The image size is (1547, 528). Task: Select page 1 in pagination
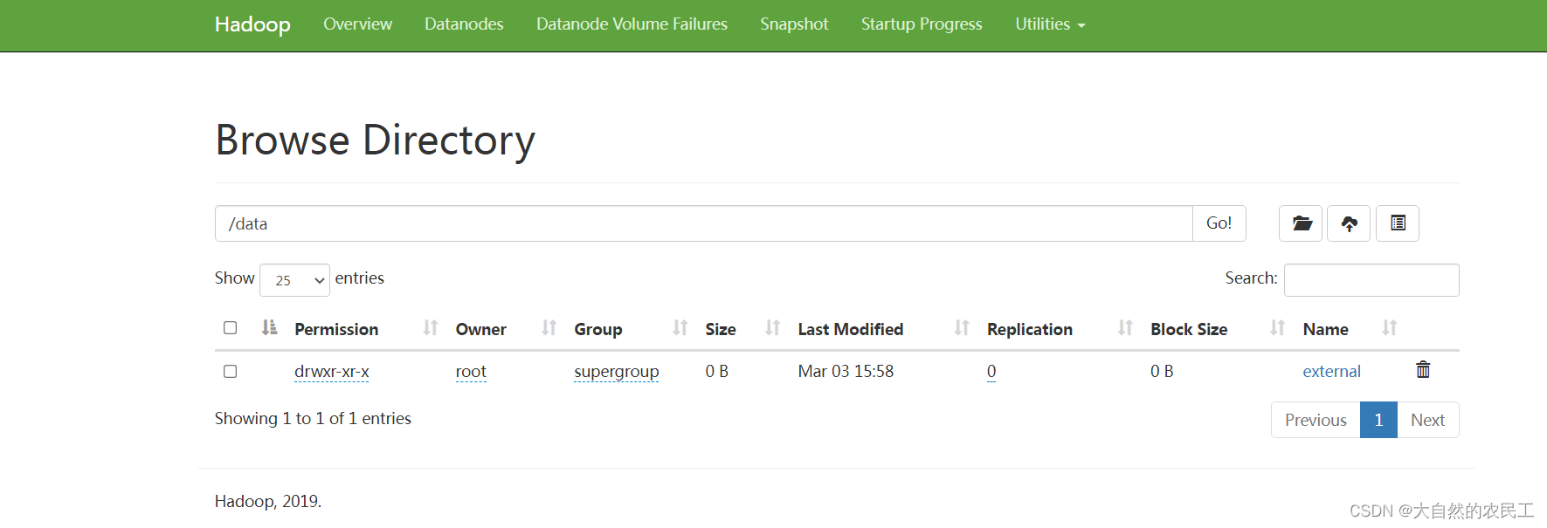coord(1378,420)
